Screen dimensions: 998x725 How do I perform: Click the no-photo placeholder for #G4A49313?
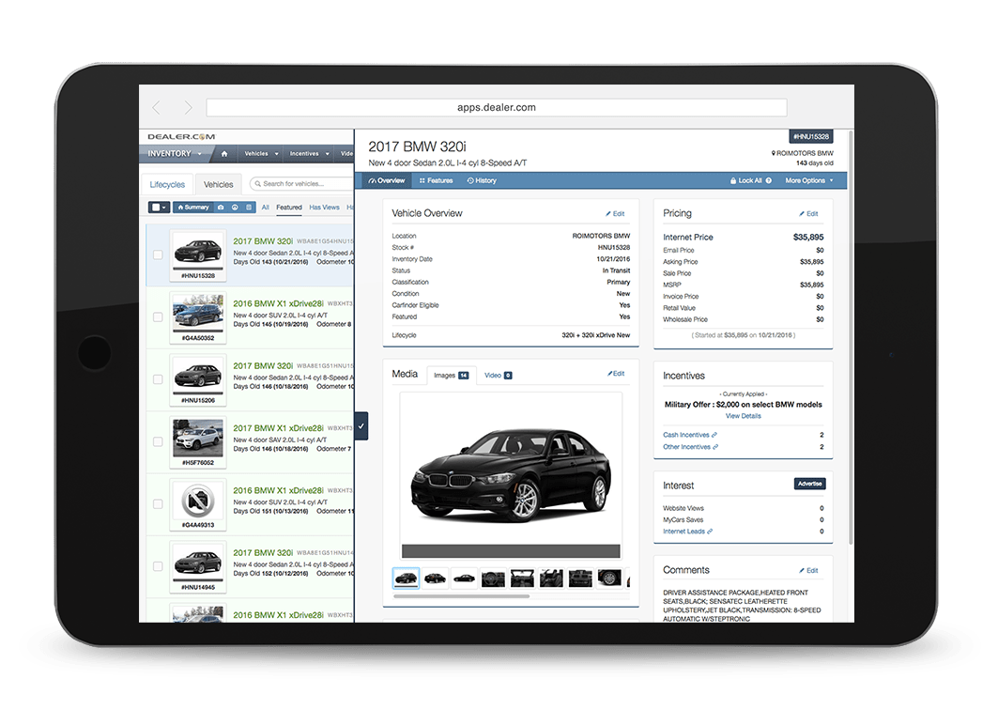tap(198, 501)
